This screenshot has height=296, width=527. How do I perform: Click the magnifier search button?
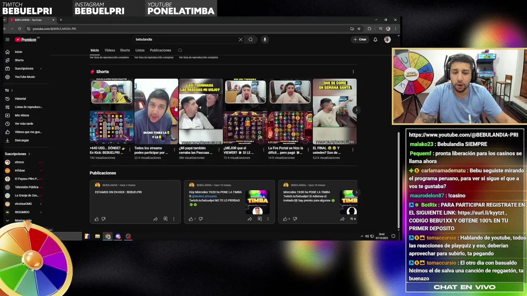[x=250, y=39]
